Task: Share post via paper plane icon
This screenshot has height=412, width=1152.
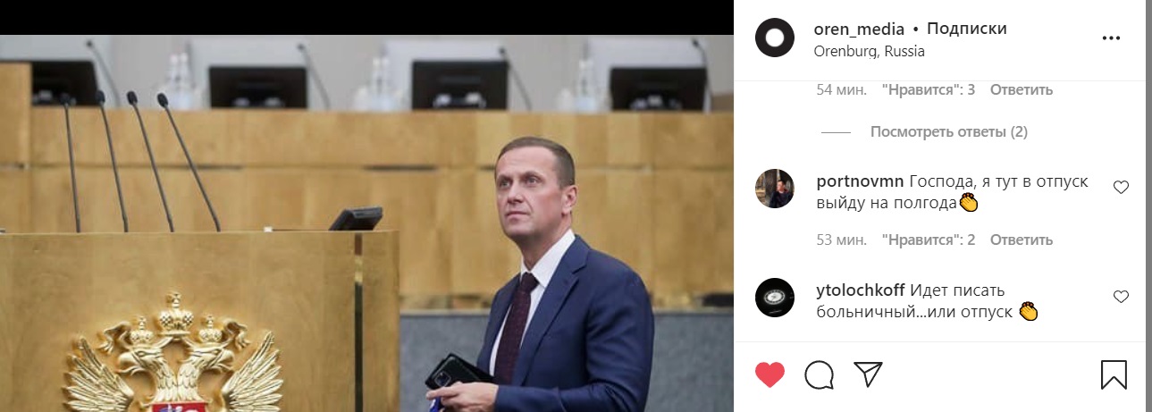Action: [x=868, y=374]
